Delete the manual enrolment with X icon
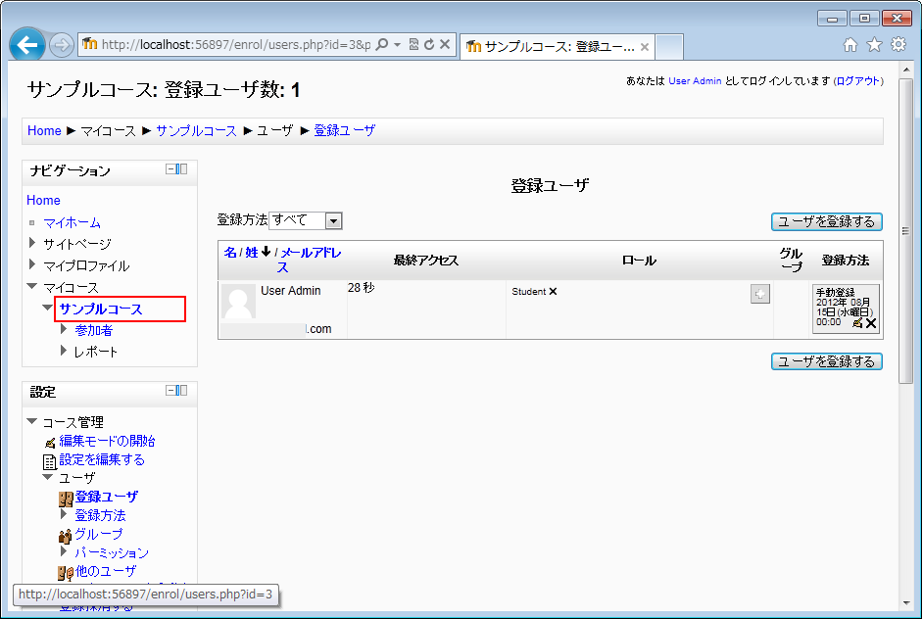The height and width of the screenshot is (619, 923). (871, 322)
